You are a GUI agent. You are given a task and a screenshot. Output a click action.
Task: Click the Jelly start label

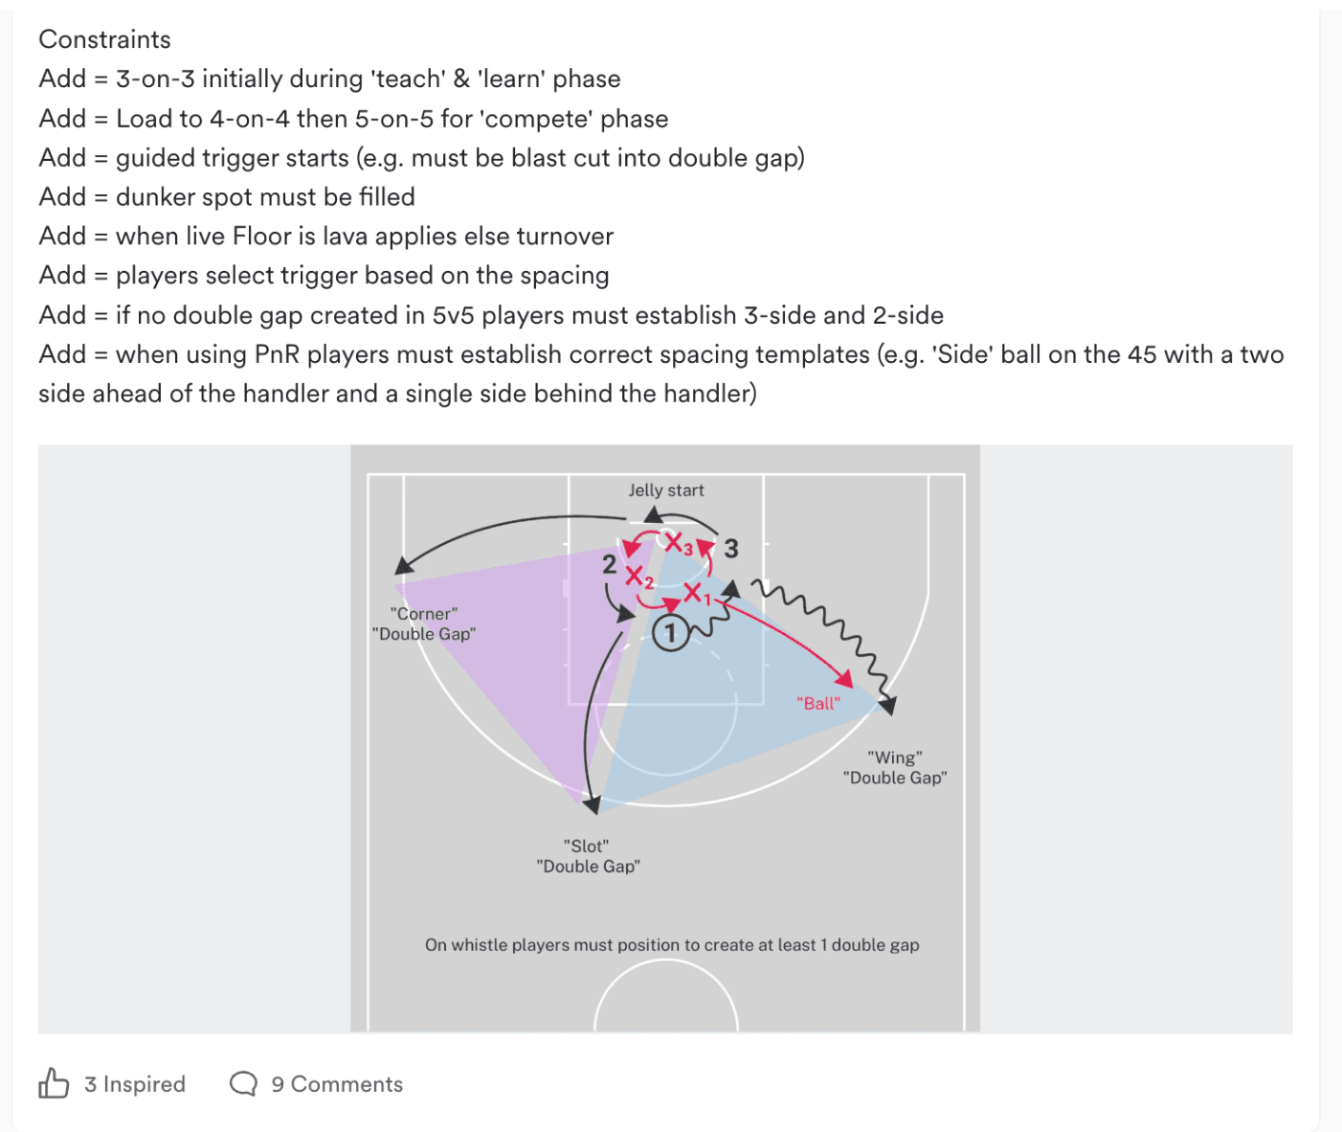coord(666,490)
